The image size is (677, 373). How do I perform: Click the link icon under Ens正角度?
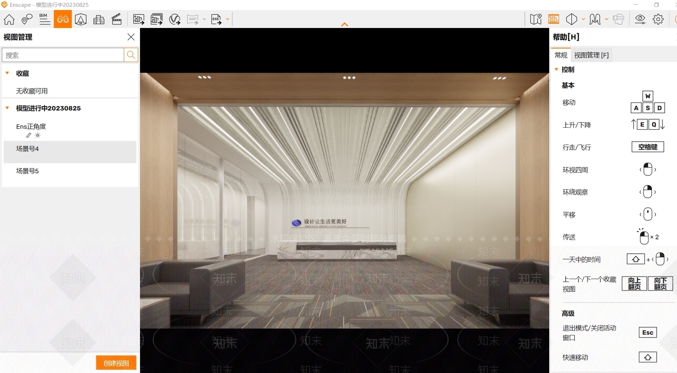pos(28,135)
